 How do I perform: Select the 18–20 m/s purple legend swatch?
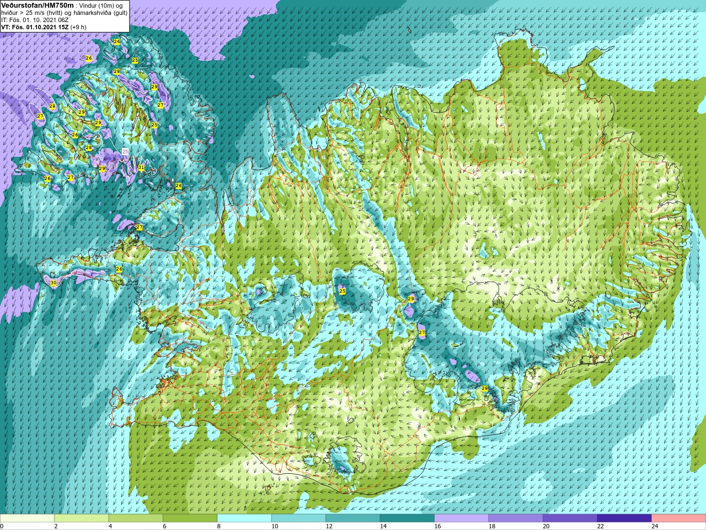(516, 518)
